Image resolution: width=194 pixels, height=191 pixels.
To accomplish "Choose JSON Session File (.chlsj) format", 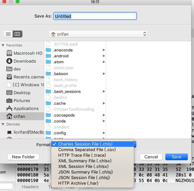I will 93,177.
